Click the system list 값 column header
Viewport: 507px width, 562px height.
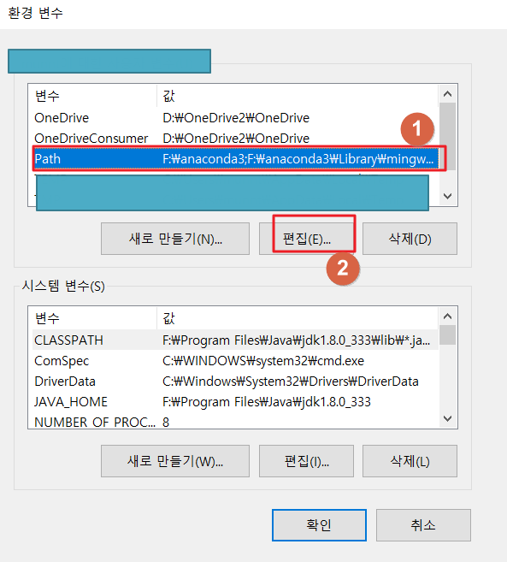(x=298, y=318)
